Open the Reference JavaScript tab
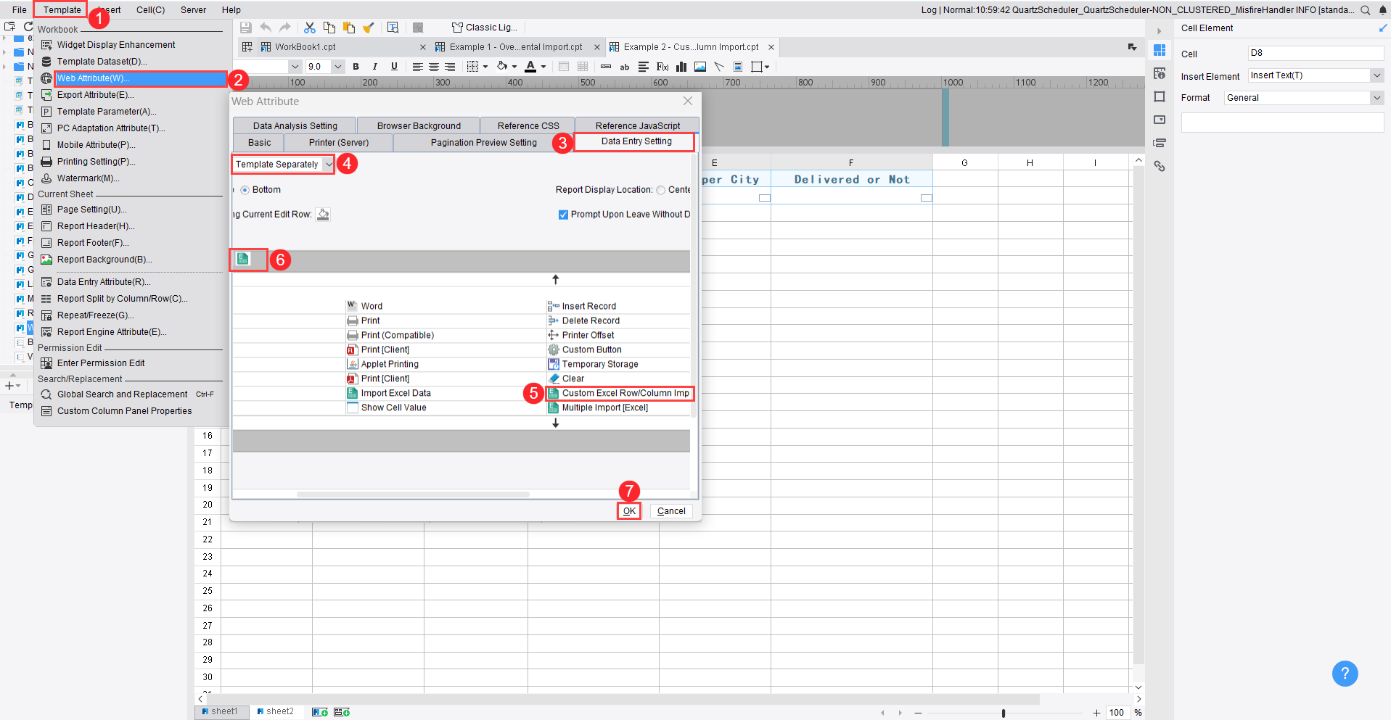 pos(638,125)
